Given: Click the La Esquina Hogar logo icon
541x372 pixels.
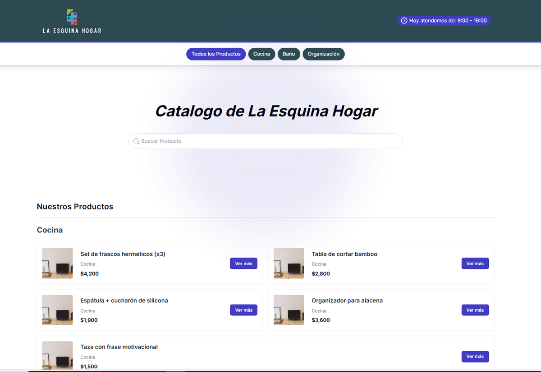Looking at the screenshot, I should coord(71,16).
